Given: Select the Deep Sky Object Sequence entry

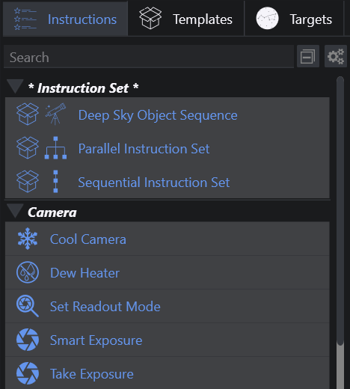Looking at the screenshot, I should click(168, 114).
